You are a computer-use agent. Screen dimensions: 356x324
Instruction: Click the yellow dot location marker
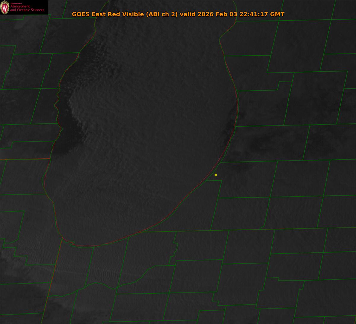tap(216, 175)
